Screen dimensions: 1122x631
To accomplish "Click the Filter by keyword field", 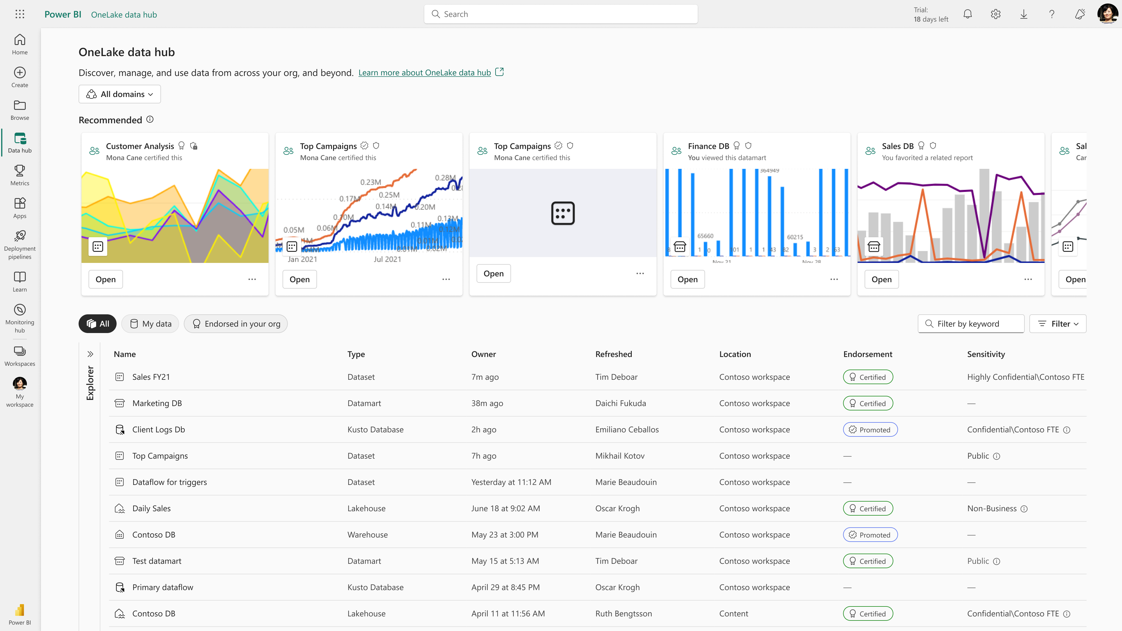I will click(971, 324).
